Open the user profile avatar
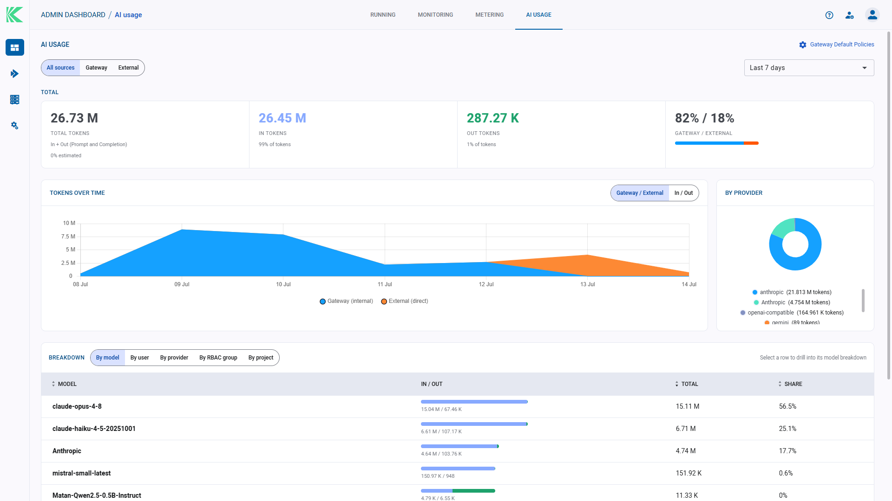Screen dimensions: 892x501 872,15
